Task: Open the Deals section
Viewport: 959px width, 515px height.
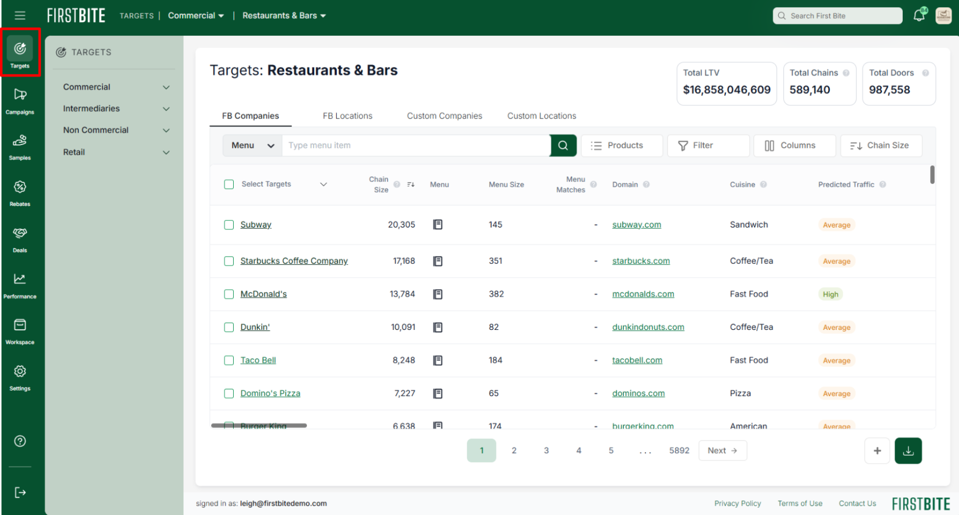Action: pyautogui.click(x=20, y=240)
